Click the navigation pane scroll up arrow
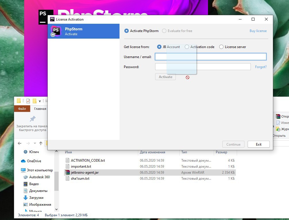The image size is (289, 220). click(56, 151)
